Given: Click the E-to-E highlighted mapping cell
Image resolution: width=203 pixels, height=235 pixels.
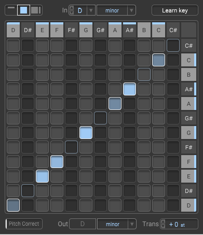Looking at the screenshot, I should click(x=42, y=176).
